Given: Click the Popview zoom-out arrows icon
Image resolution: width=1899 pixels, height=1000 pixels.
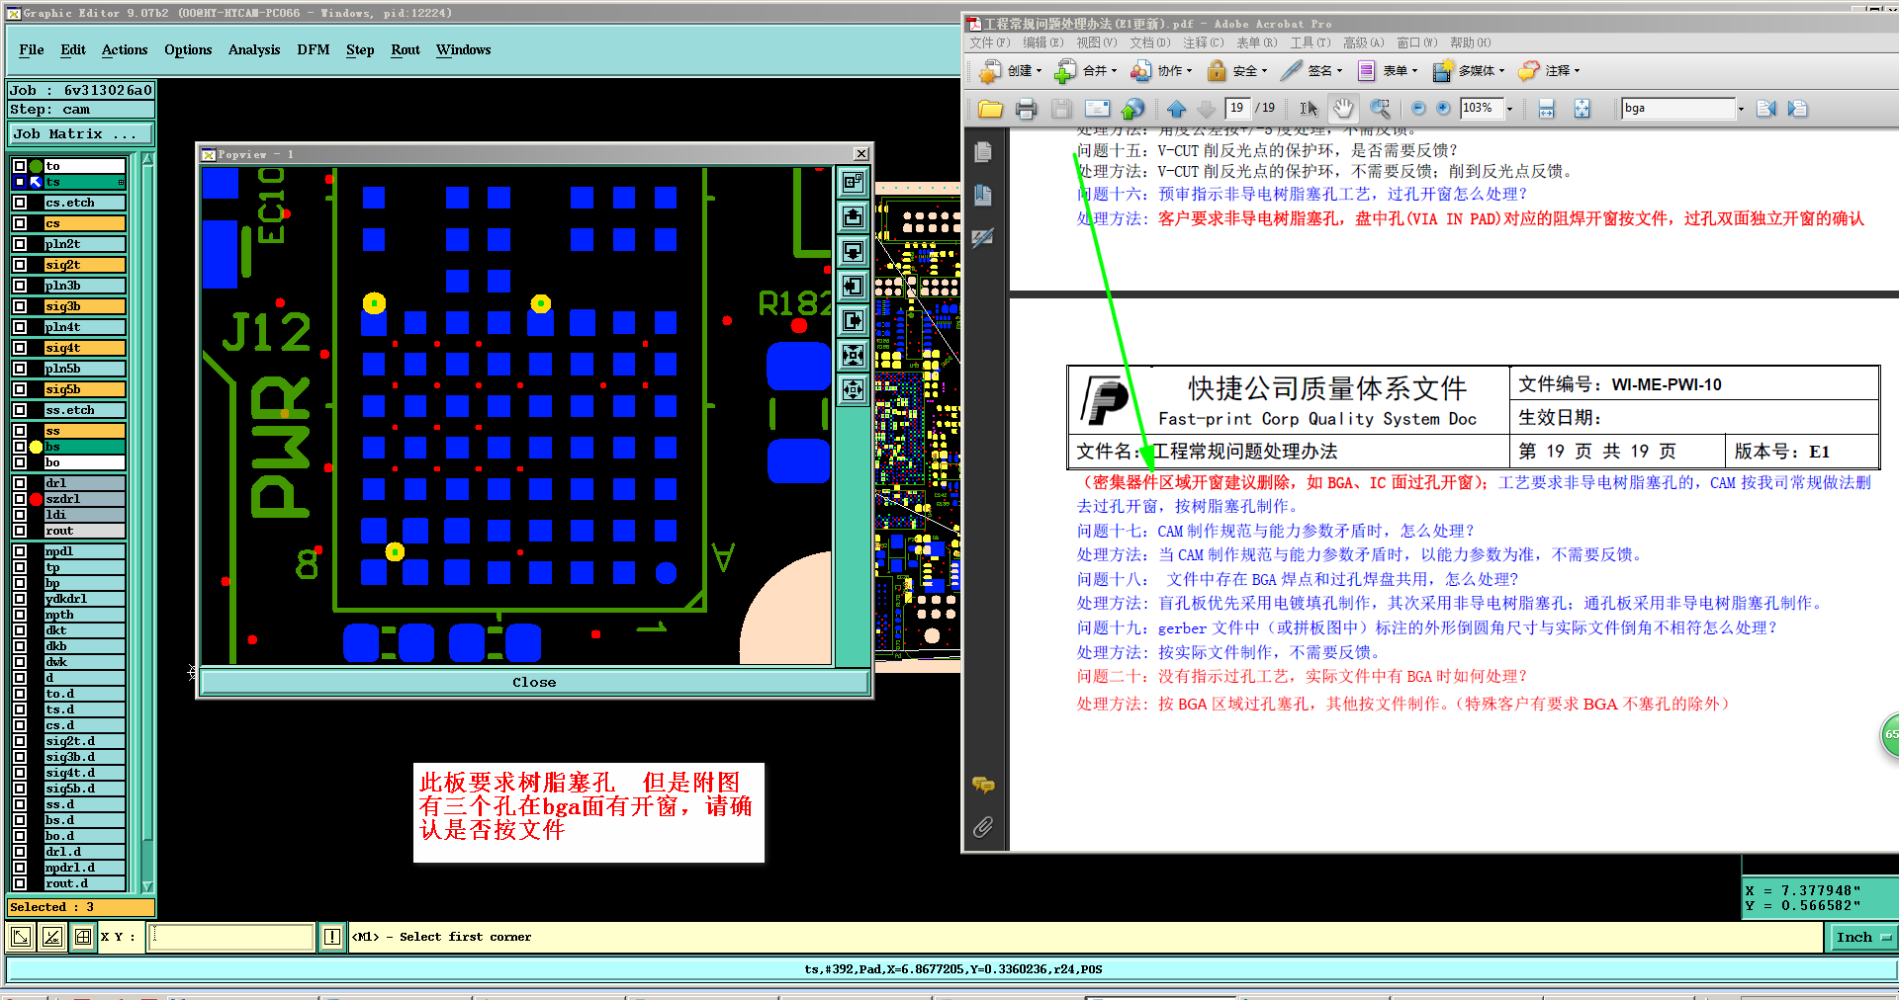Looking at the screenshot, I should tap(853, 389).
